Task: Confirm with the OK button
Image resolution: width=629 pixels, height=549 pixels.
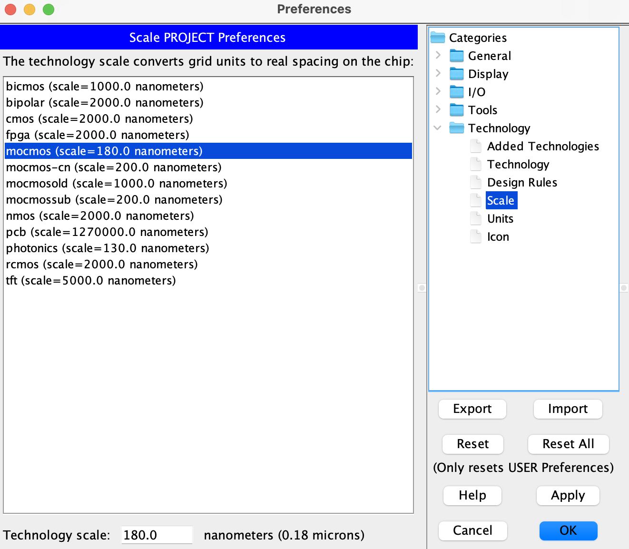Action: (x=568, y=530)
